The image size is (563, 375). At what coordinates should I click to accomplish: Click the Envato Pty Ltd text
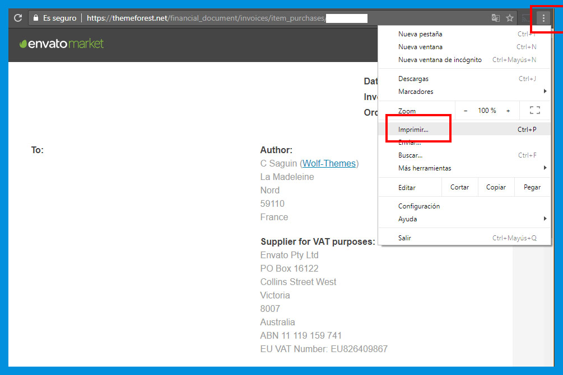290,255
